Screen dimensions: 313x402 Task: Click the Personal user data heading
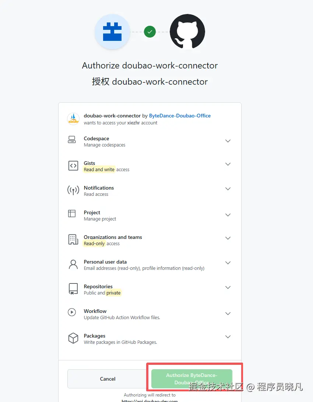(105, 262)
